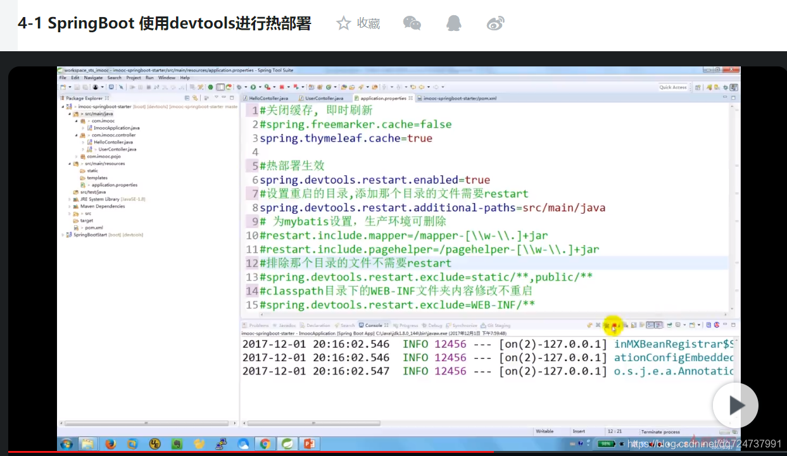Image resolution: width=787 pixels, height=456 pixels.
Task: Collapse the src/main/java folder
Action: click(69, 114)
